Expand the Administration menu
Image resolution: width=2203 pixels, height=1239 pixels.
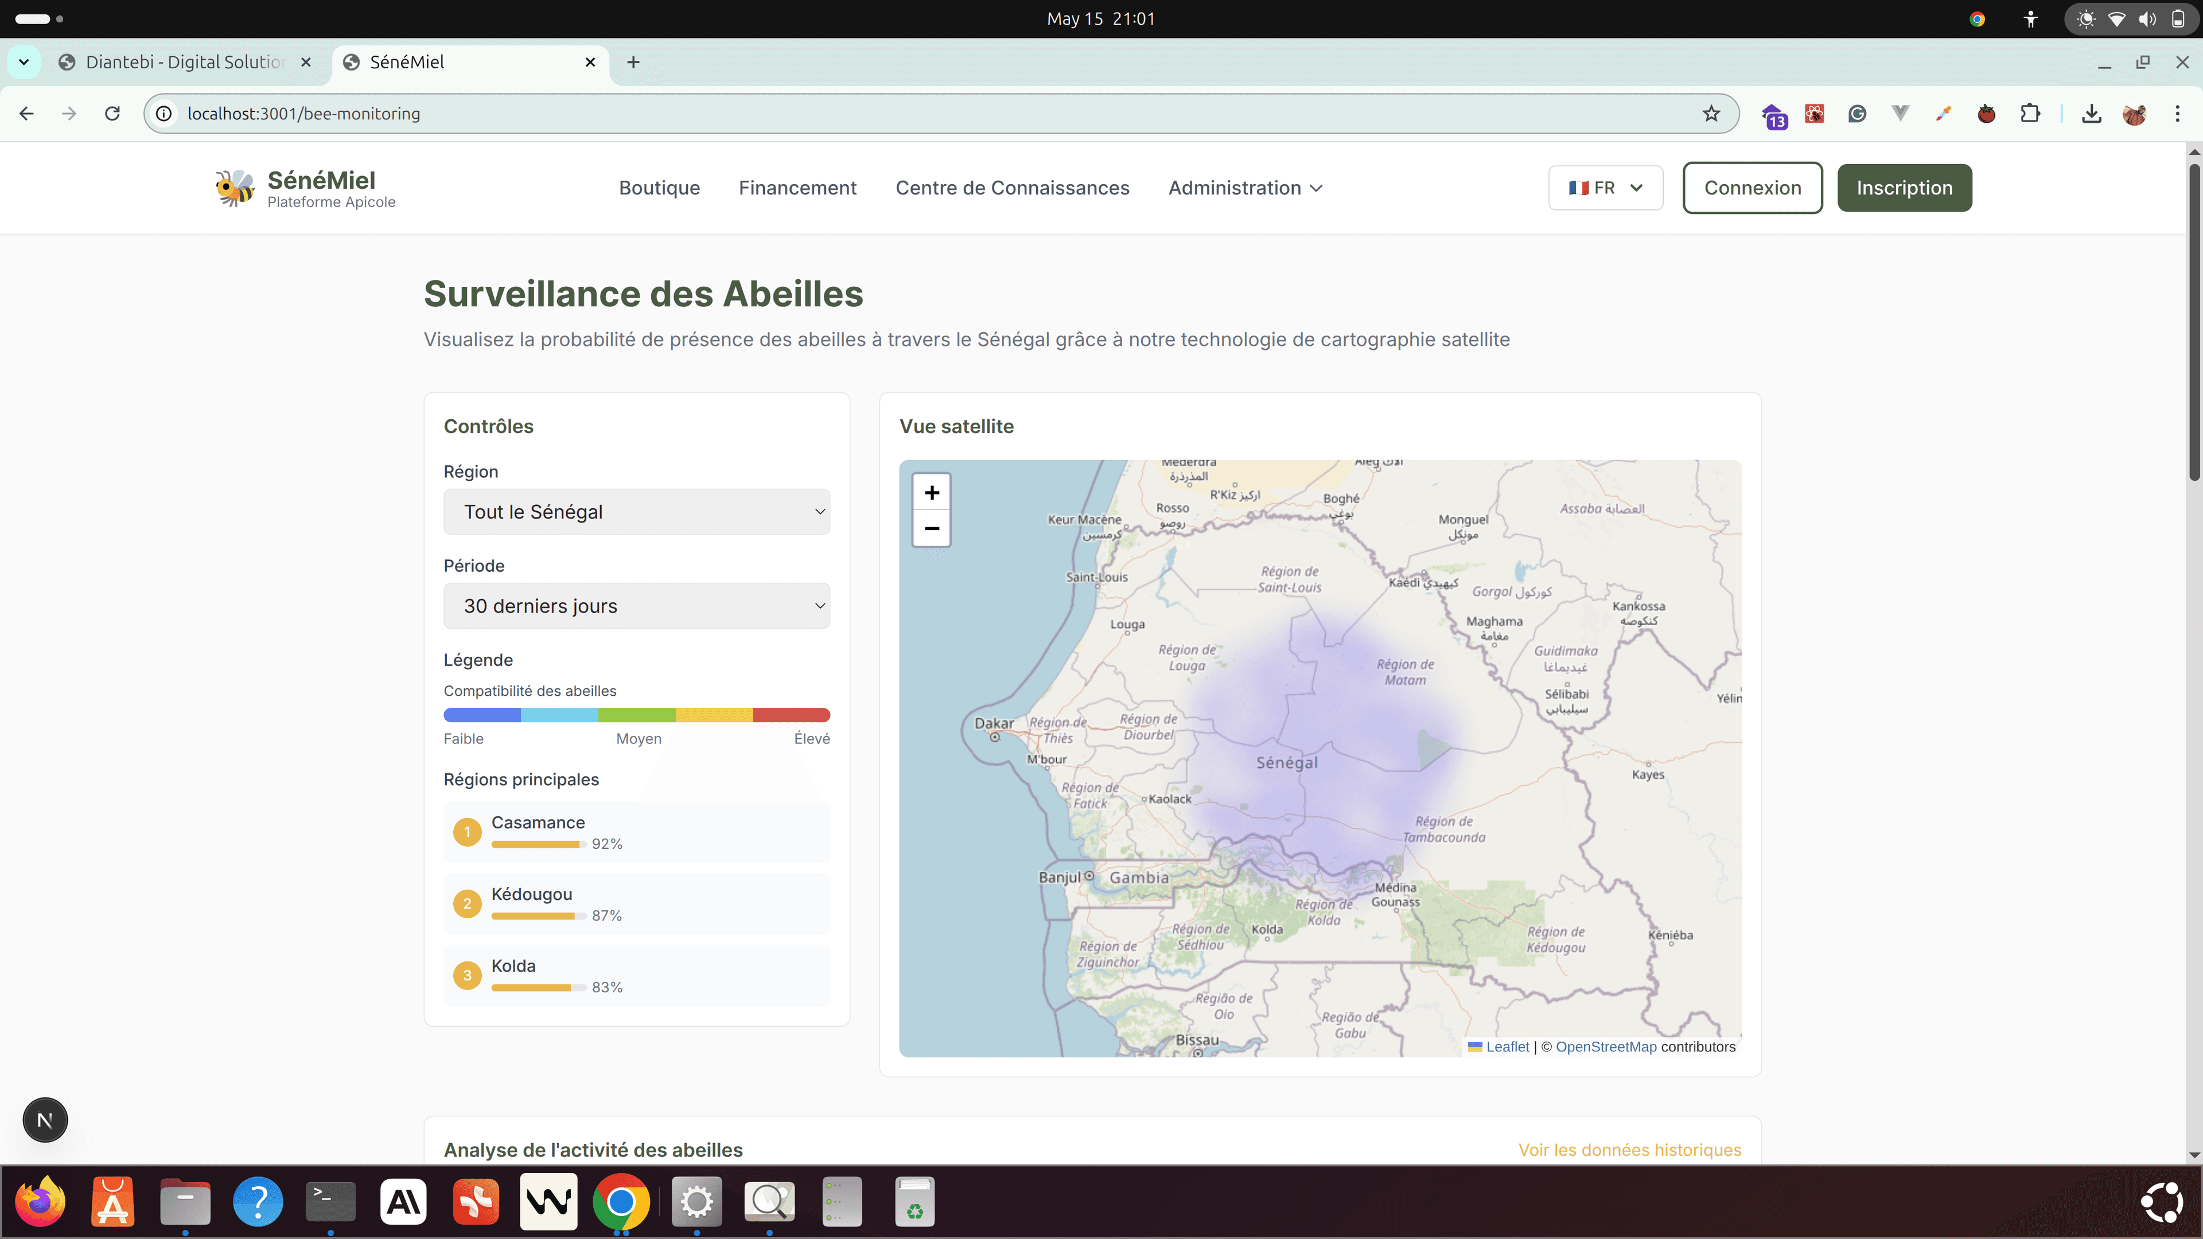point(1244,187)
